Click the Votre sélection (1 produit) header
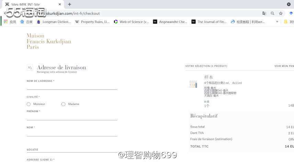This screenshot has height=168, width=294. [x=206, y=66]
